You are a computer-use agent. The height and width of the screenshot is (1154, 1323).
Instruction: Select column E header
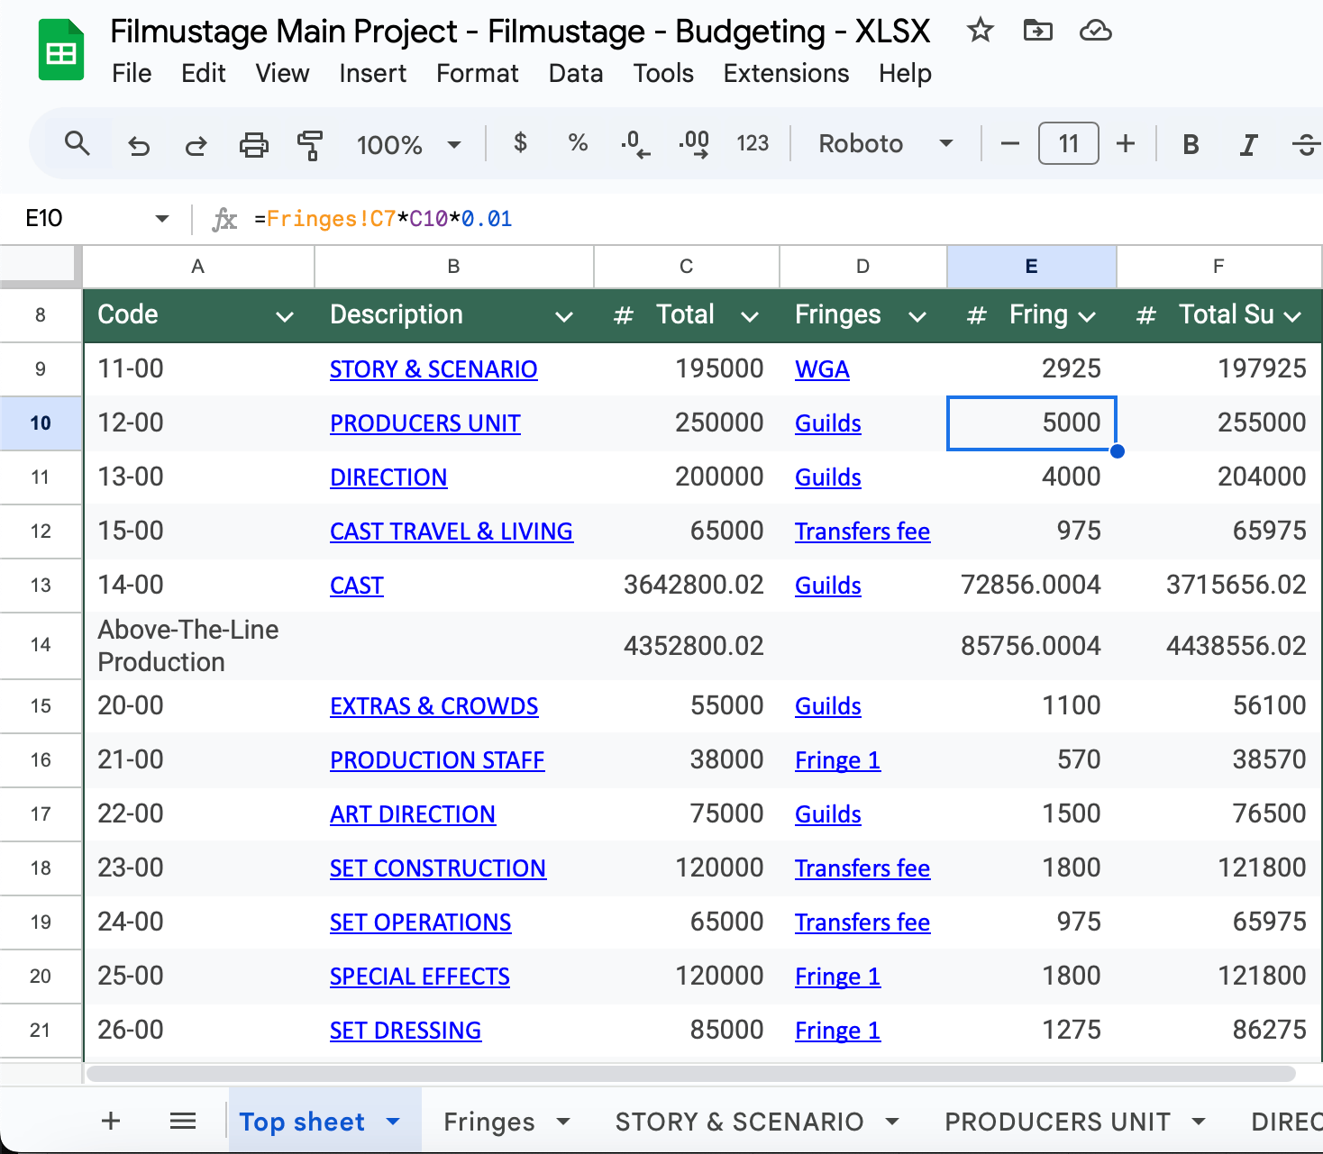1031,267
